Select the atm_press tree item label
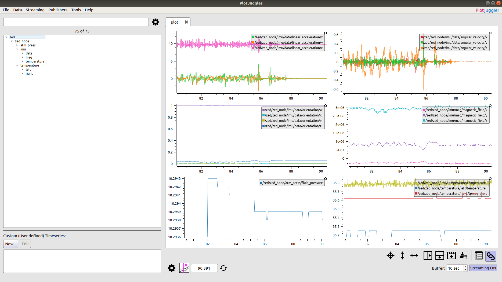 [28, 45]
